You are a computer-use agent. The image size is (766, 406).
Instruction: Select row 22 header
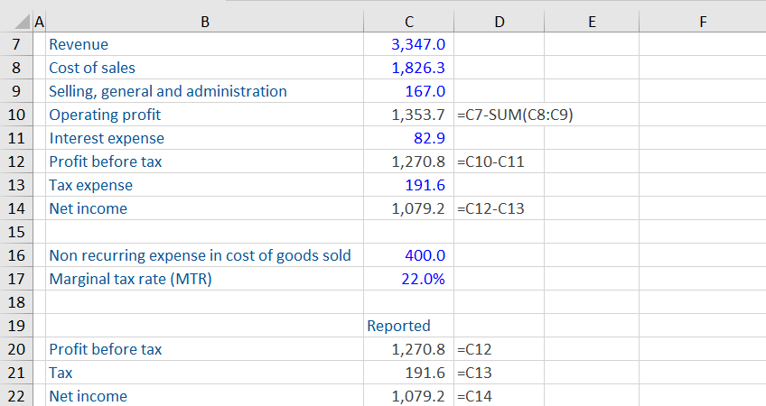pos(17,396)
